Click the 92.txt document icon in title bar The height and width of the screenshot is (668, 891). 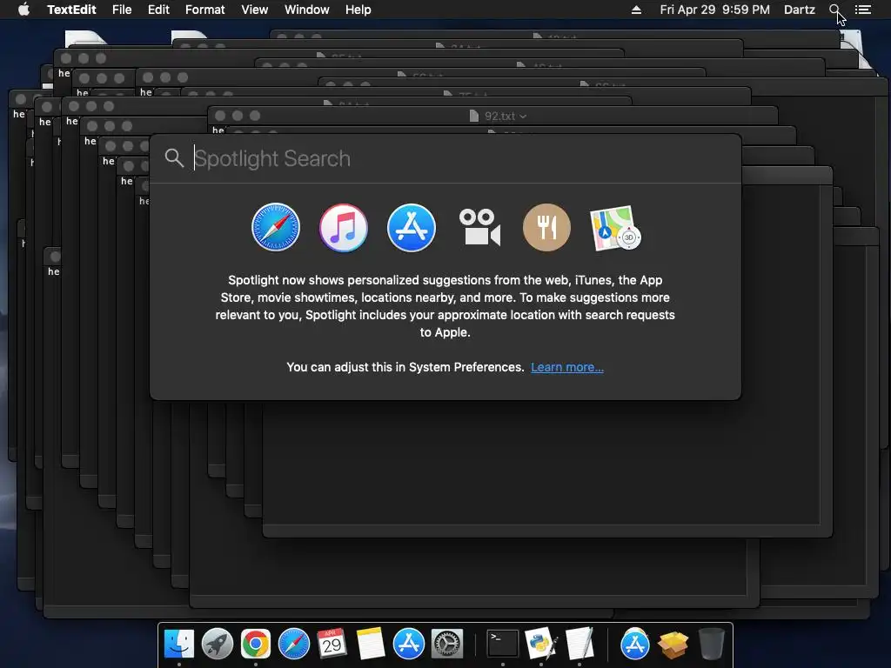pos(474,116)
